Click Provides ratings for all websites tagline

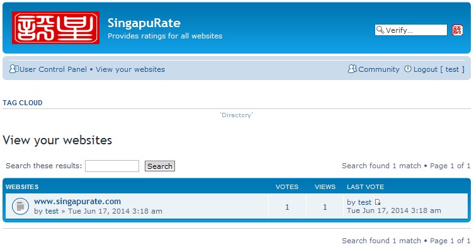(x=165, y=36)
